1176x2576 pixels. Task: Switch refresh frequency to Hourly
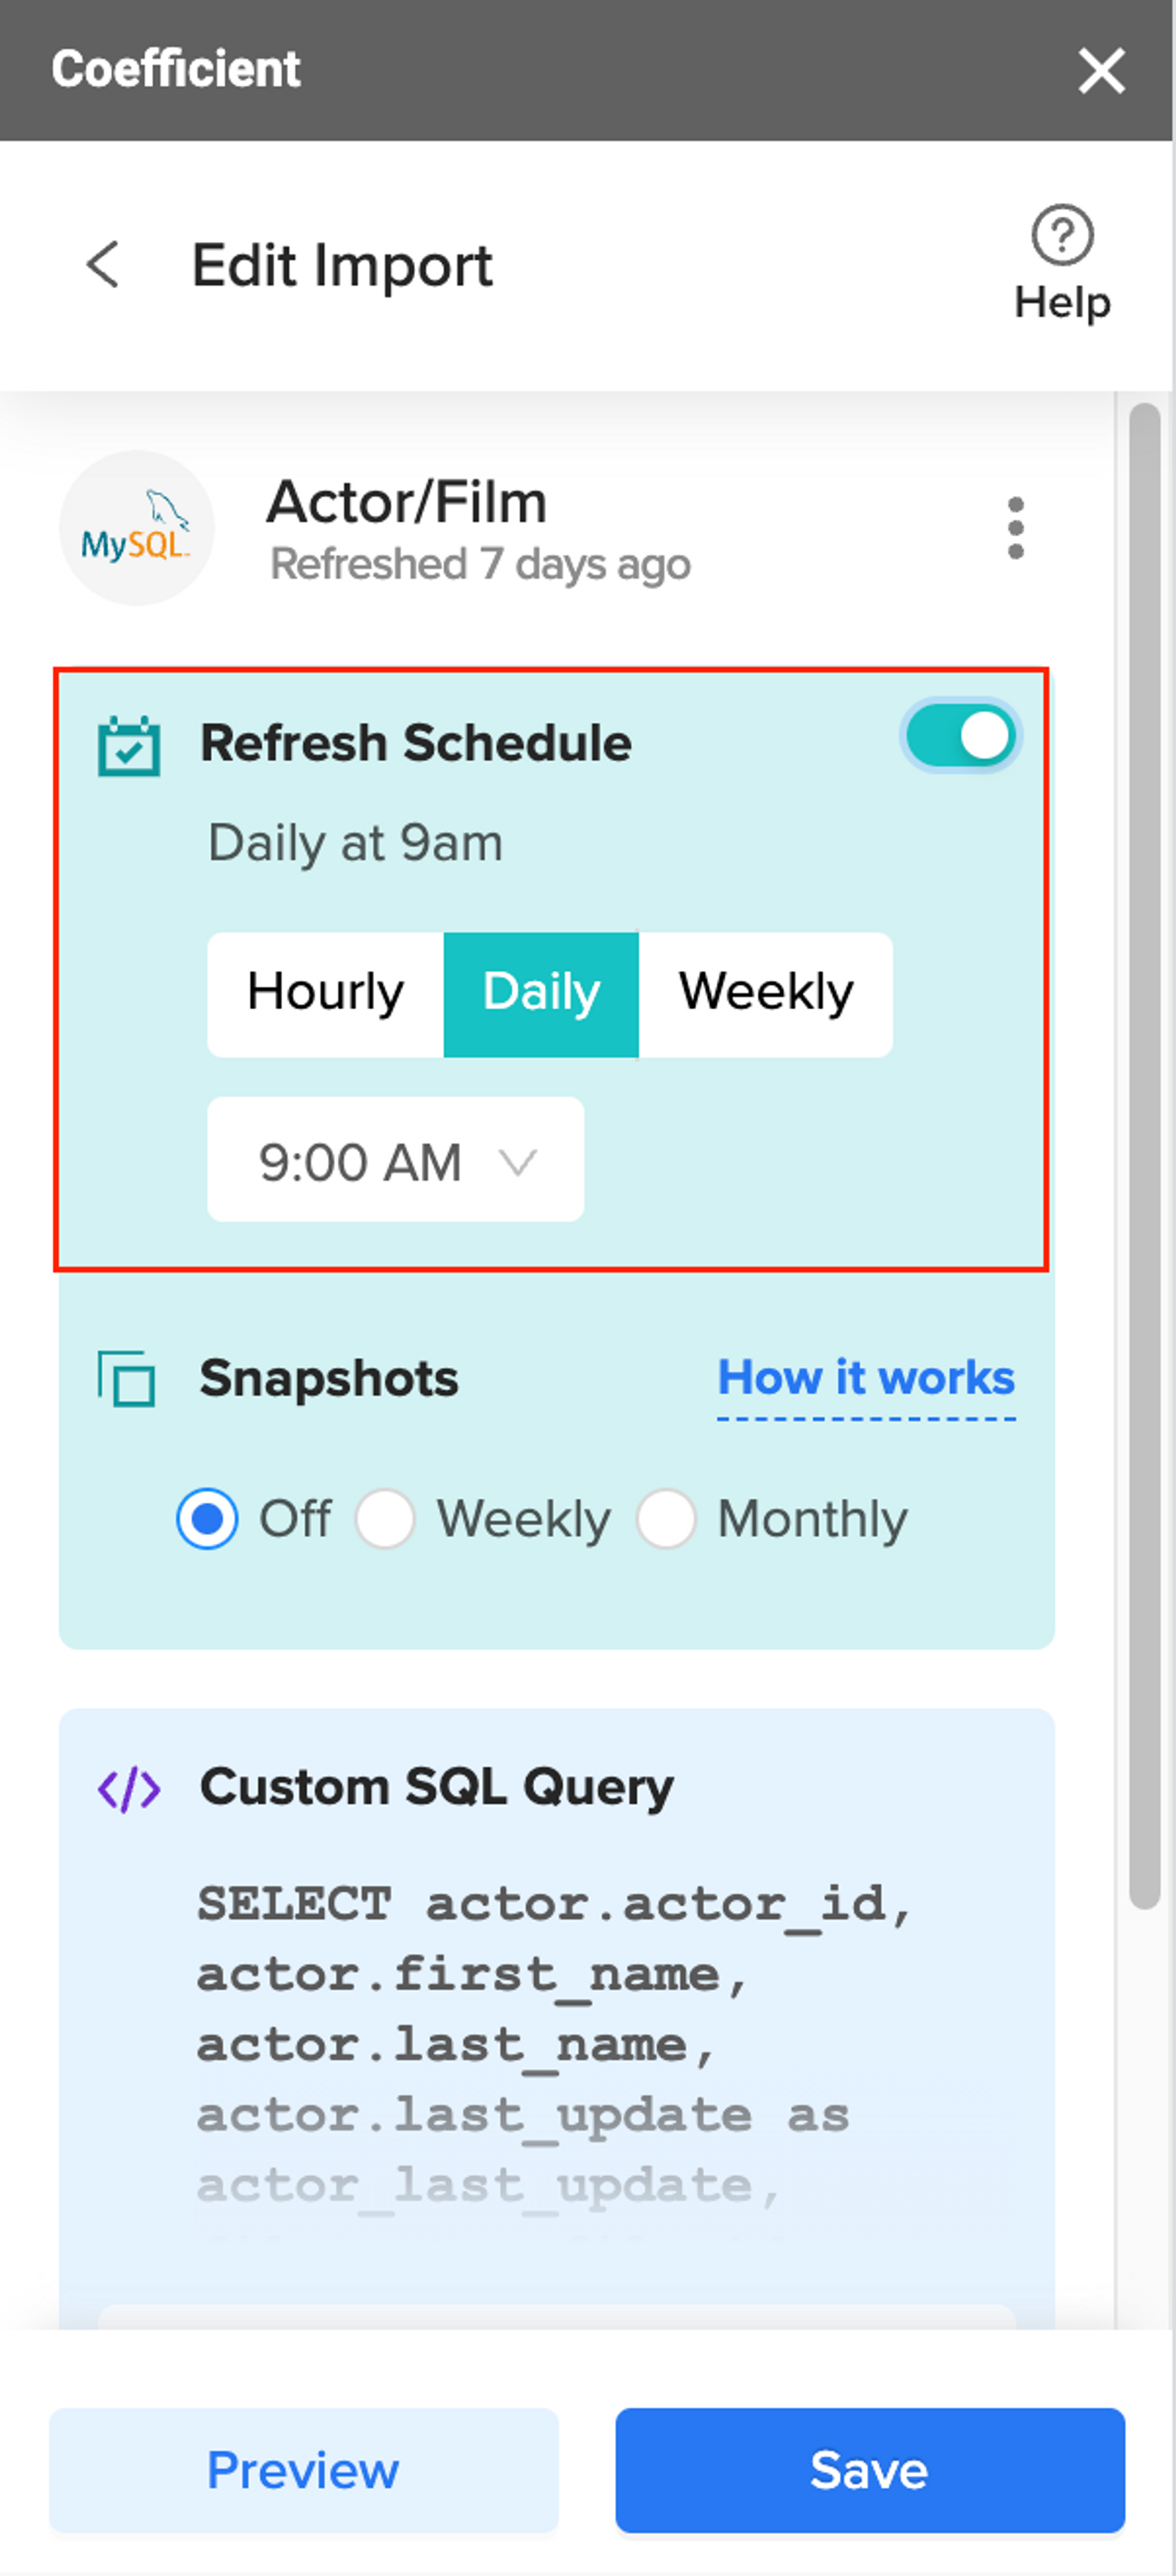(x=326, y=994)
